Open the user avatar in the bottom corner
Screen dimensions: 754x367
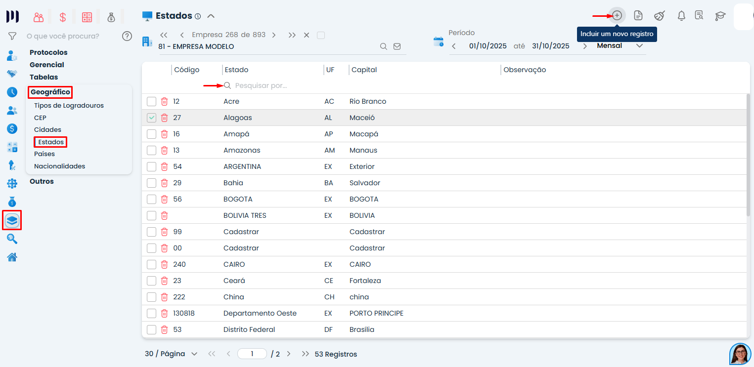[x=740, y=354]
